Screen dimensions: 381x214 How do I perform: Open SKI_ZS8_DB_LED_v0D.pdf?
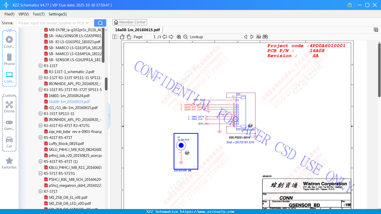[70, 203]
